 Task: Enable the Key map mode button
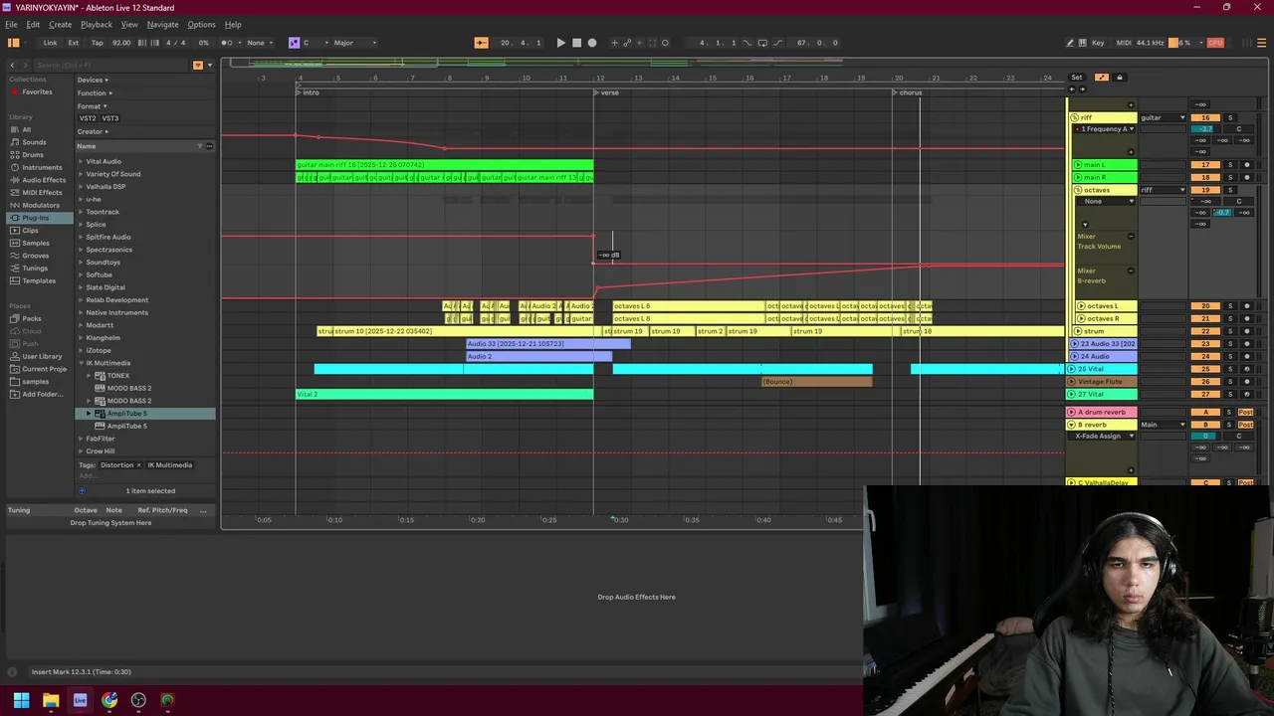pos(1098,43)
